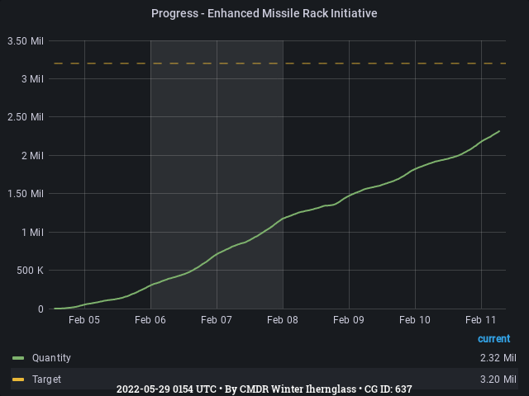Toggle the Target series in the legend

[x=46, y=379]
